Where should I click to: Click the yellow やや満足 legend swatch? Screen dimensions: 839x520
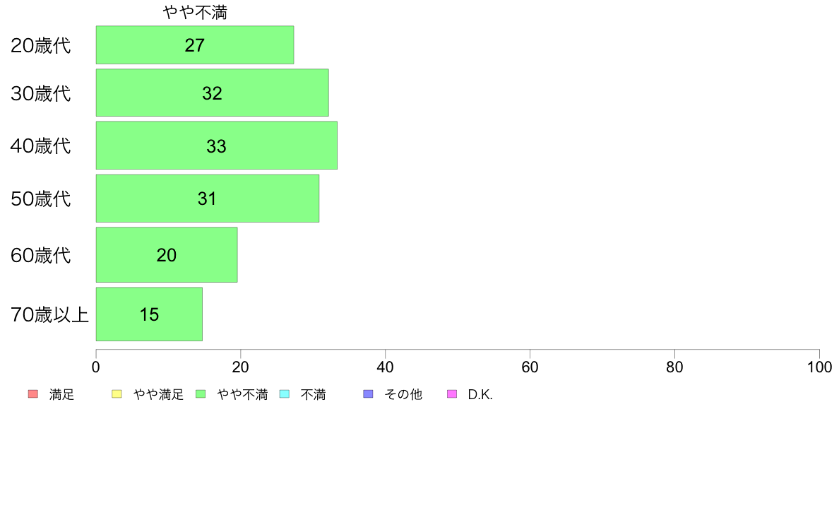117,394
